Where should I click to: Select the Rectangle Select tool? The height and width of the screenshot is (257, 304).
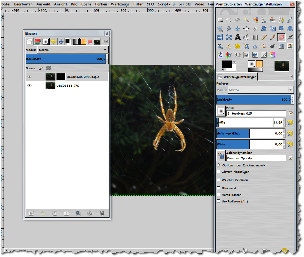[x=220, y=20]
